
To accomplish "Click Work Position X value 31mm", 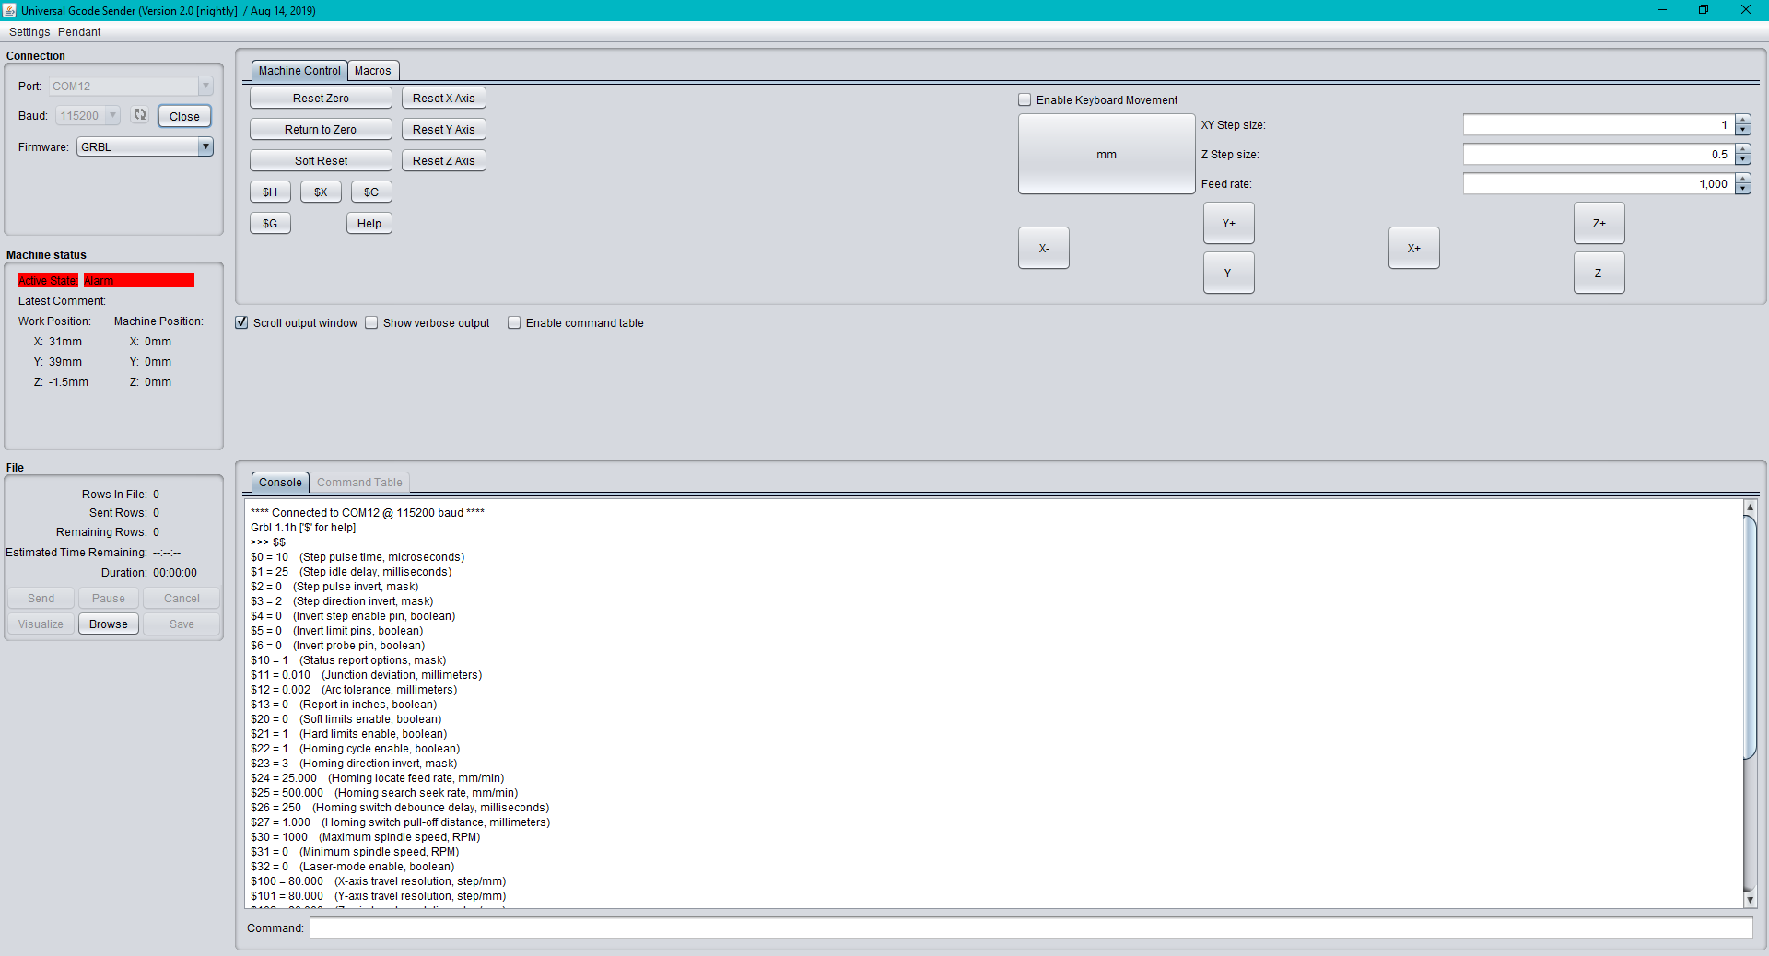I will pos(65,342).
